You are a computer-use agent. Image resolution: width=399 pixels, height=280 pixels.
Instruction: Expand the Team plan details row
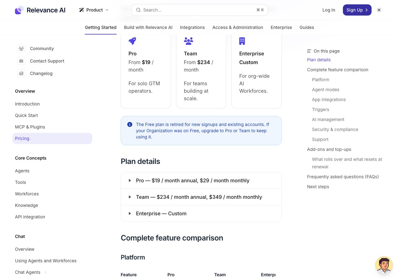(201, 197)
